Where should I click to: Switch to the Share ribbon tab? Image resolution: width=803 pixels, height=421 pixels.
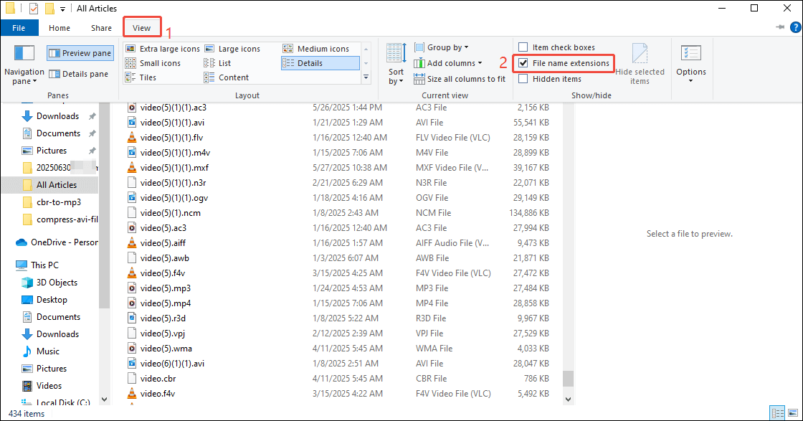[x=101, y=28]
